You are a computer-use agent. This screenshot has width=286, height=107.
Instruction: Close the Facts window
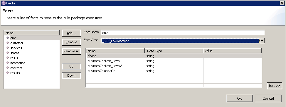pyautogui.click(x=282, y=3)
